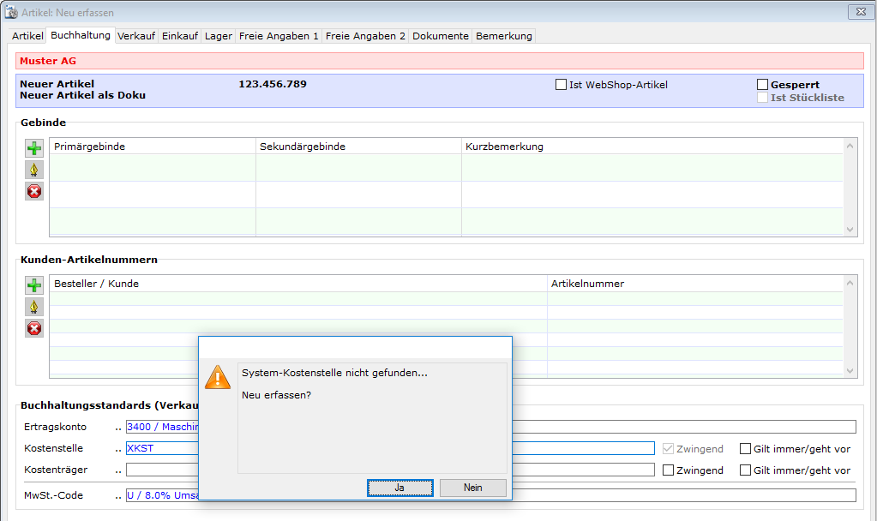The width and height of the screenshot is (877, 521).
Task: Add a new Kunden-Artikelnummer with the green plus
Action: coord(34,285)
